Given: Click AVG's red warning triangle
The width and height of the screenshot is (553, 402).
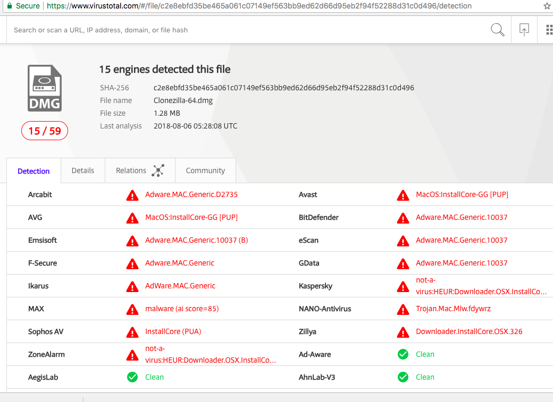Looking at the screenshot, I should pyautogui.click(x=132, y=218).
